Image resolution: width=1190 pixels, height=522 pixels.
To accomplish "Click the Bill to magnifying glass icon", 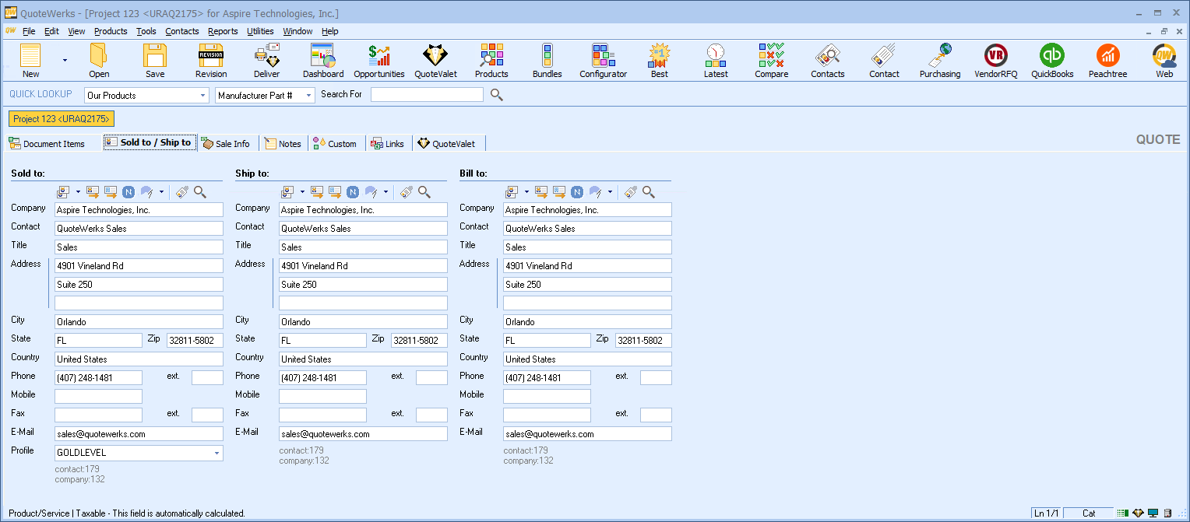I will [649, 192].
